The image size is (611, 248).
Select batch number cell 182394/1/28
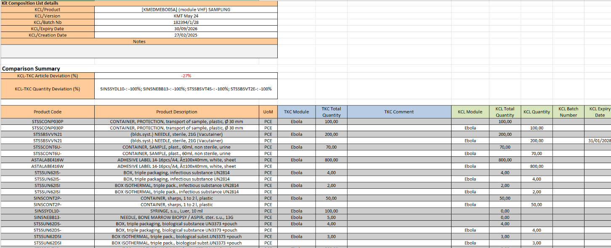click(x=186, y=22)
